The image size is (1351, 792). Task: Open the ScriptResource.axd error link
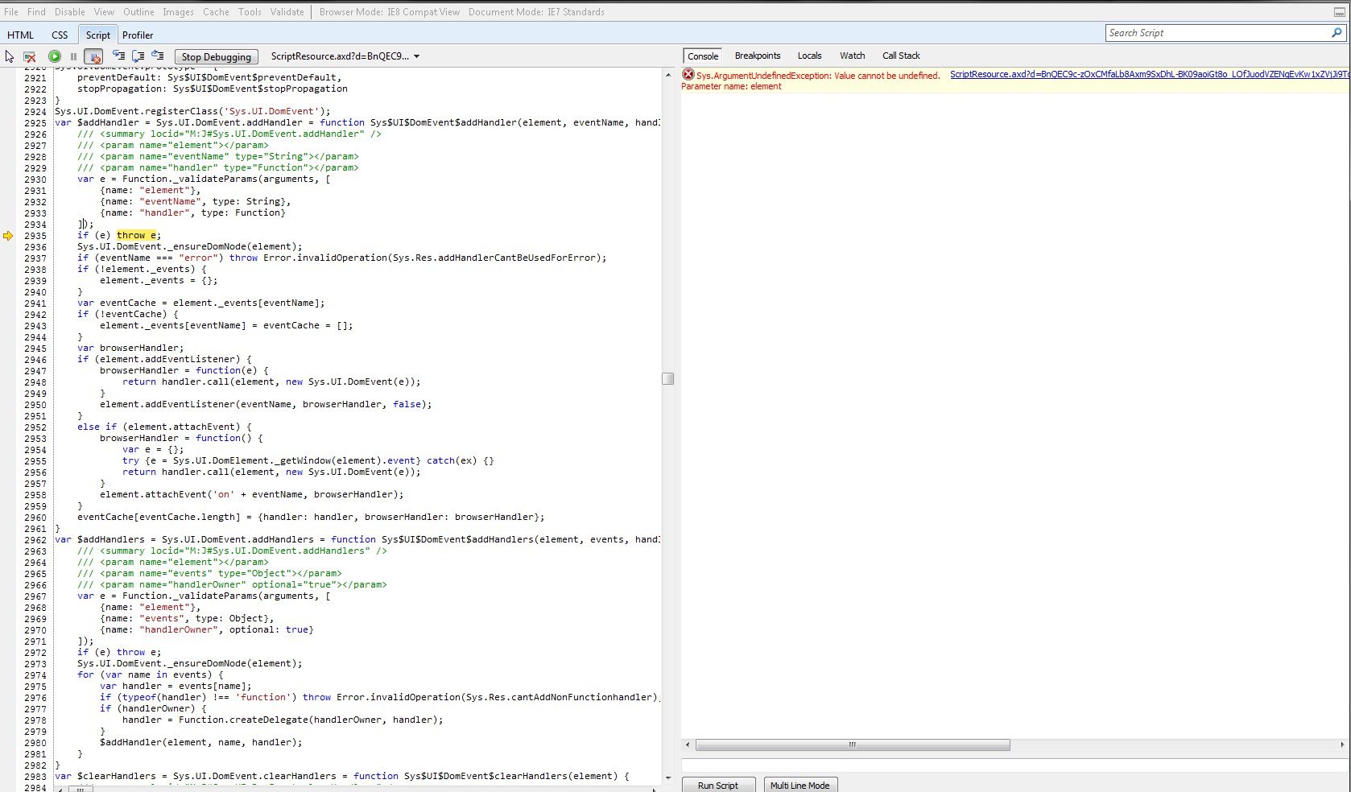pos(1149,74)
